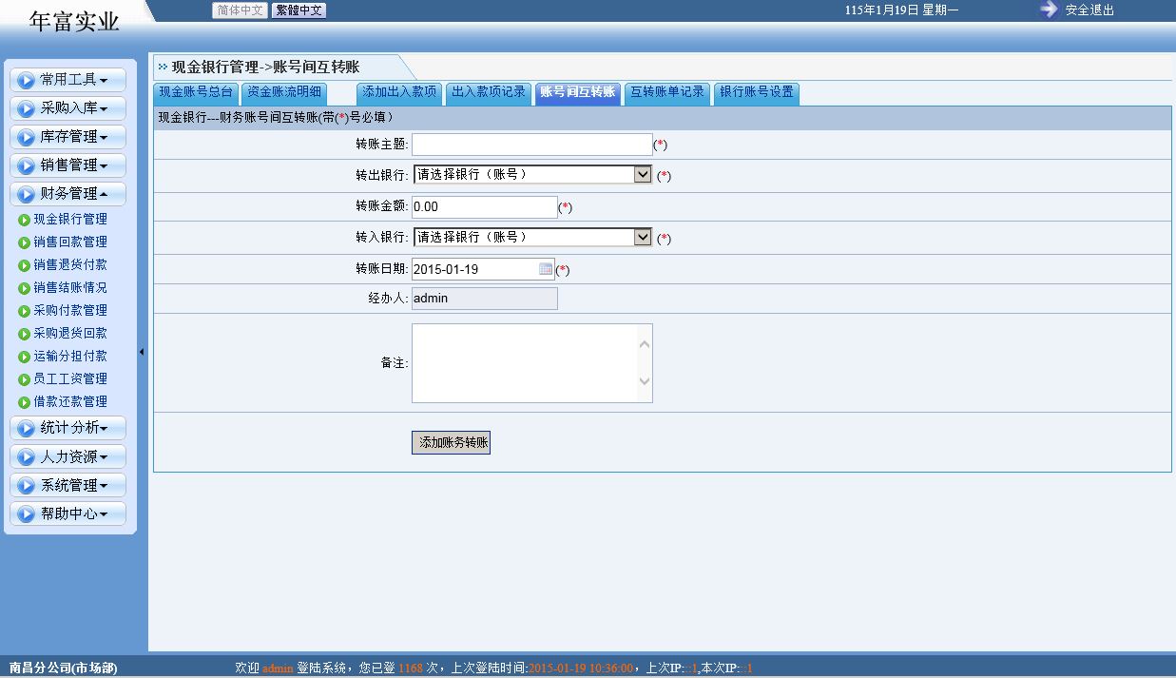Expand the 采购入库 menu section
The height and width of the screenshot is (678, 1176).
(x=67, y=108)
